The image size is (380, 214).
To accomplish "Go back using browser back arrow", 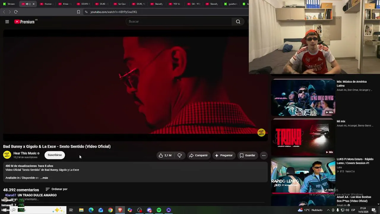I will tap(4, 12).
